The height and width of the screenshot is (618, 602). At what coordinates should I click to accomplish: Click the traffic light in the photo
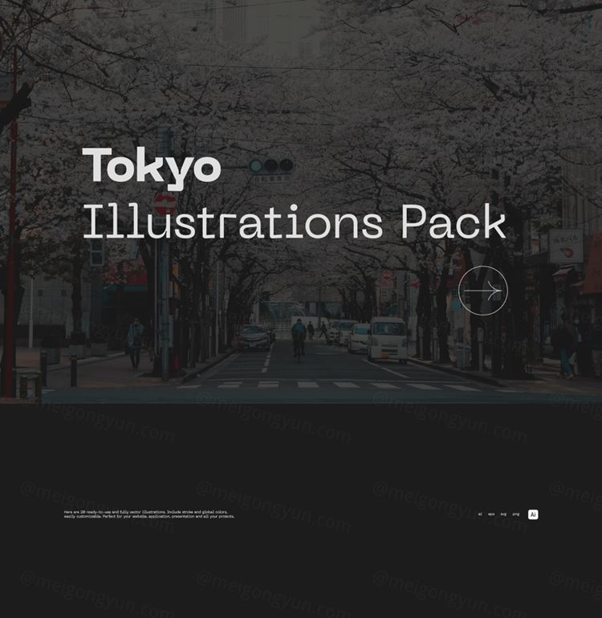270,166
